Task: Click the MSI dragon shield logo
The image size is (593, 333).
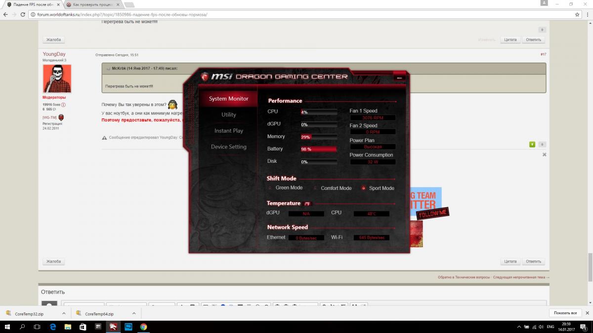Action: coord(205,76)
